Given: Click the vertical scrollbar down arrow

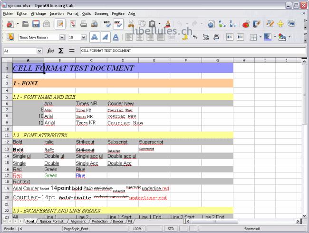Looking at the screenshot, I should (x=304, y=216).
